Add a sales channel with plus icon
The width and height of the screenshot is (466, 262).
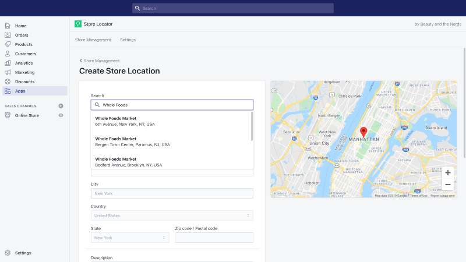[61, 106]
